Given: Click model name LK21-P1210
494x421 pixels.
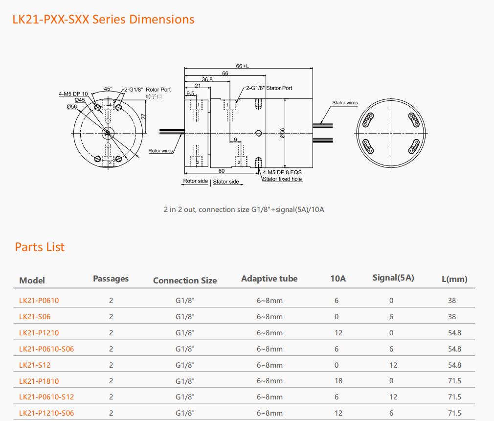Looking at the screenshot, I should click(x=39, y=333).
